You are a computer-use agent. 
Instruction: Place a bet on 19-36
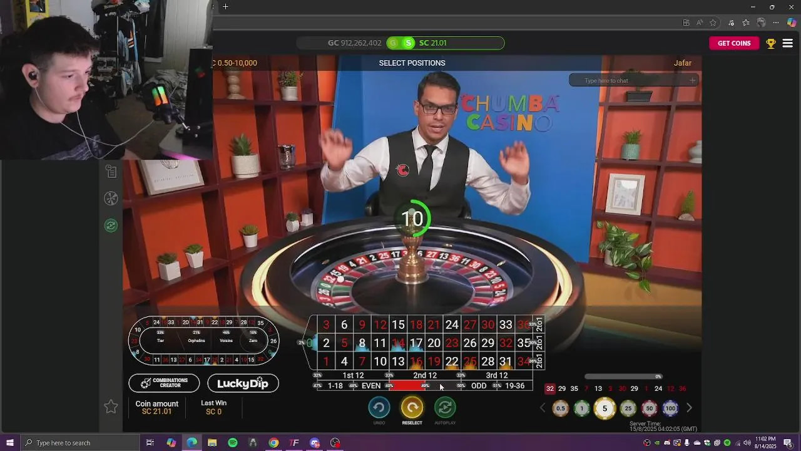pyautogui.click(x=514, y=386)
